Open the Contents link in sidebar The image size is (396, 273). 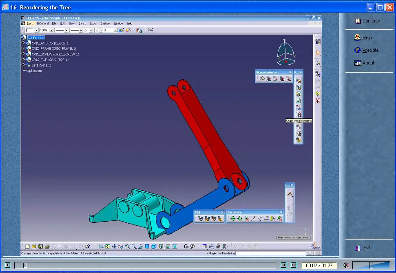click(x=367, y=21)
